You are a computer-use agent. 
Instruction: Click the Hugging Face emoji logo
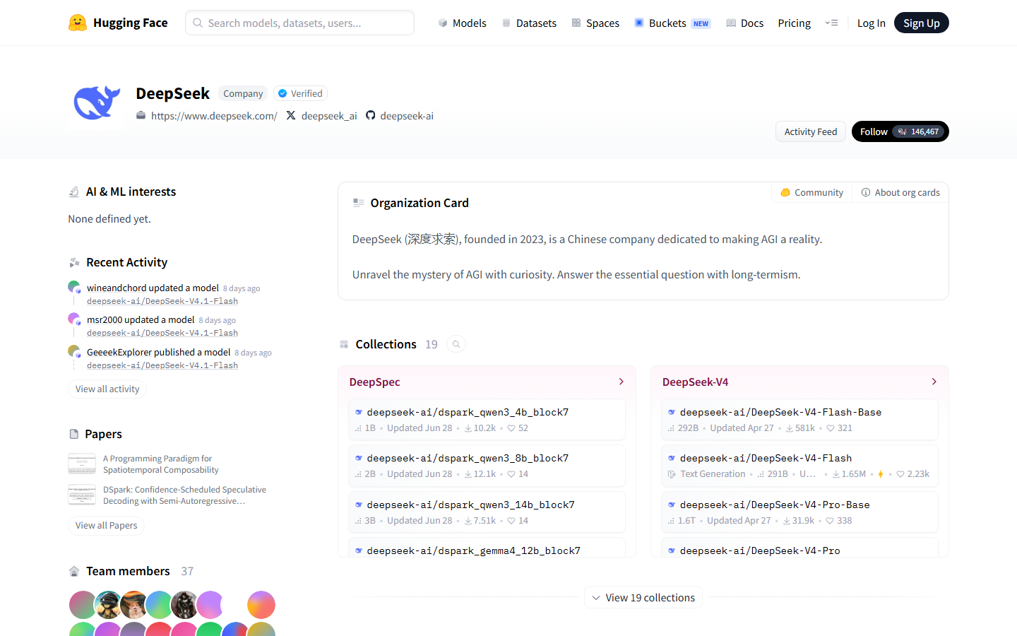[x=78, y=23]
